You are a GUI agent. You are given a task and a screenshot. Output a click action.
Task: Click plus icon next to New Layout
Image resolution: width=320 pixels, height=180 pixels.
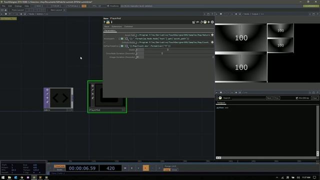[64, 10]
